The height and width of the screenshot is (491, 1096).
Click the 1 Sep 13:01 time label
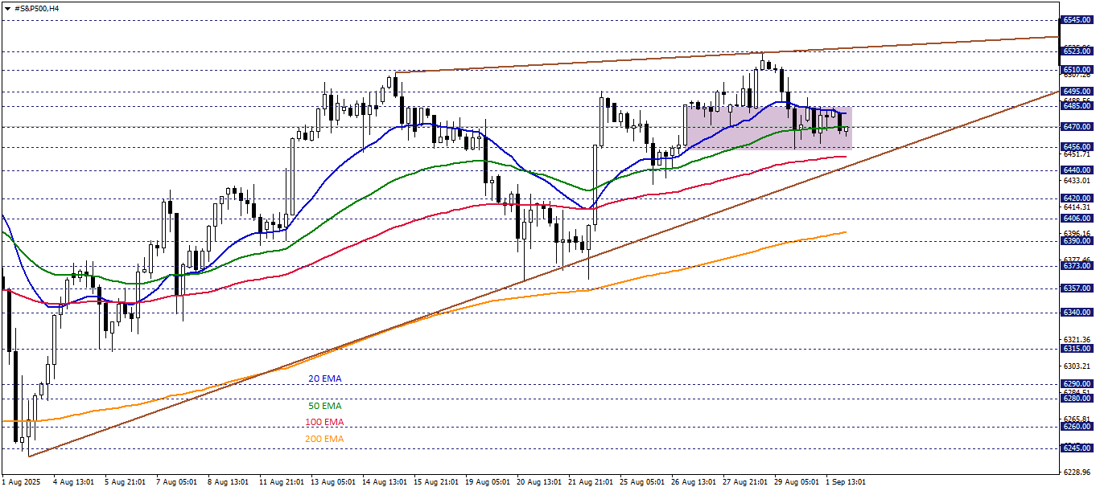point(847,482)
